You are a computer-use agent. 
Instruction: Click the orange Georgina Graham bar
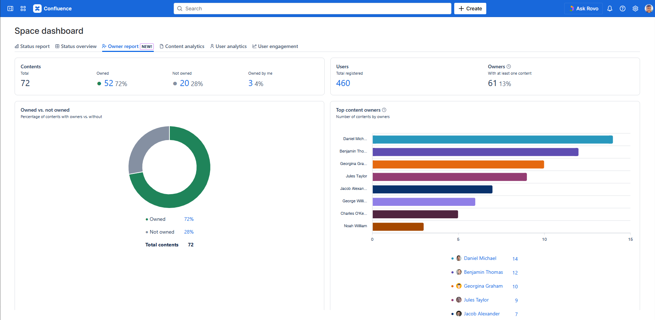(x=458, y=164)
